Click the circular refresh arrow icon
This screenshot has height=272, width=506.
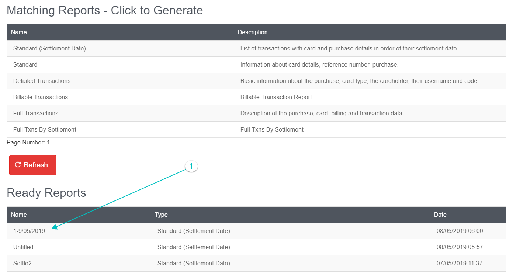(18, 165)
